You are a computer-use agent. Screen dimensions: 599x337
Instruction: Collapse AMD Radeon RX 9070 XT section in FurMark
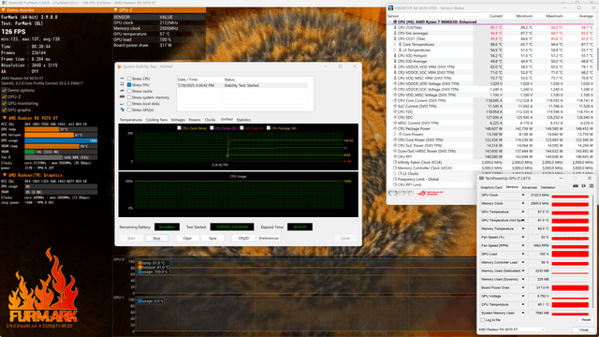tap(5, 118)
